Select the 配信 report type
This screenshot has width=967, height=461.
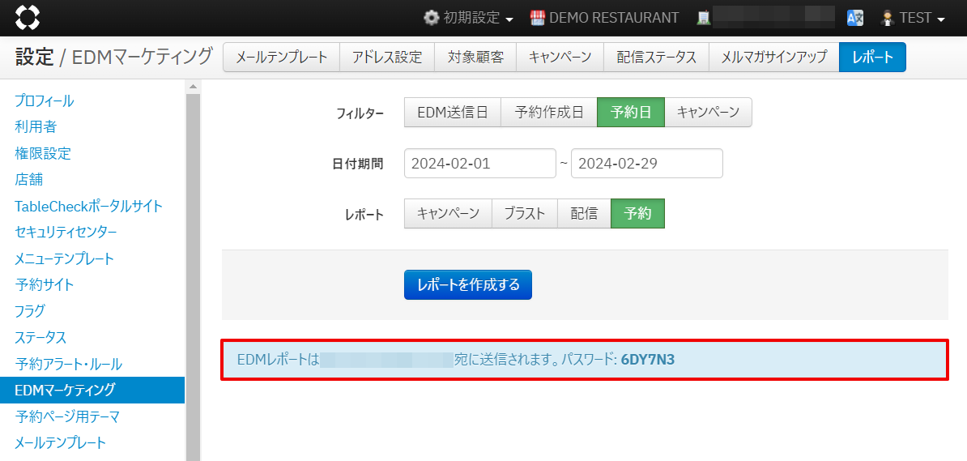[x=584, y=214]
